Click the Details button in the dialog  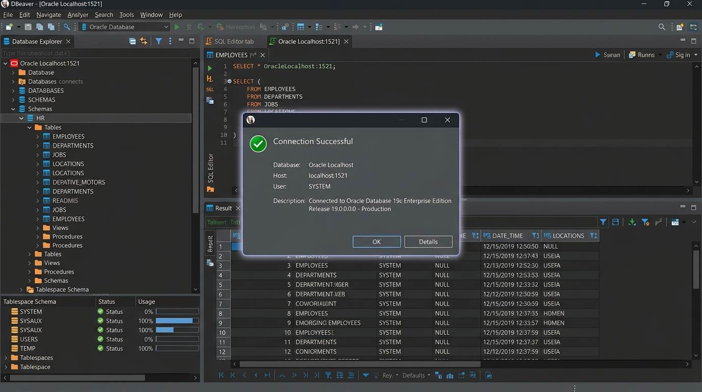428,242
